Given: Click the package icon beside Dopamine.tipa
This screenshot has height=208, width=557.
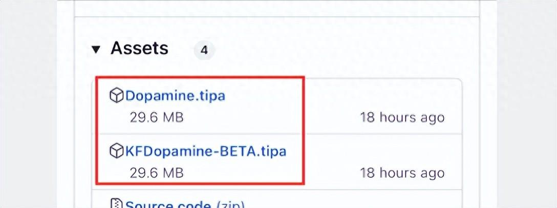Looking at the screenshot, I should pos(117,95).
